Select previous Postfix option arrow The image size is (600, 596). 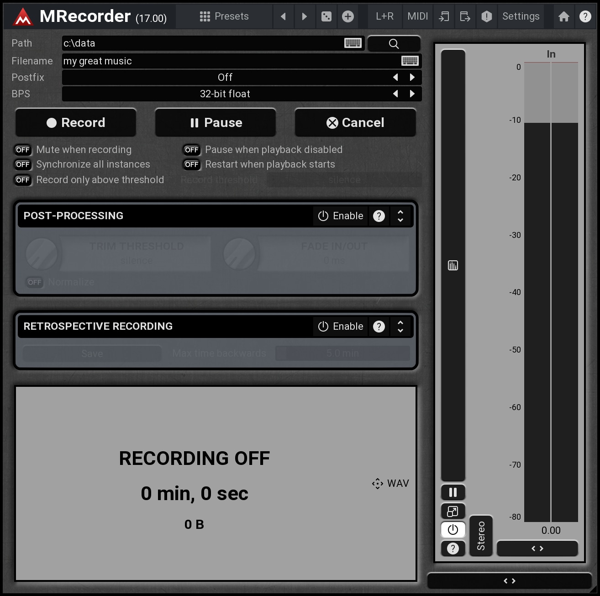(395, 77)
